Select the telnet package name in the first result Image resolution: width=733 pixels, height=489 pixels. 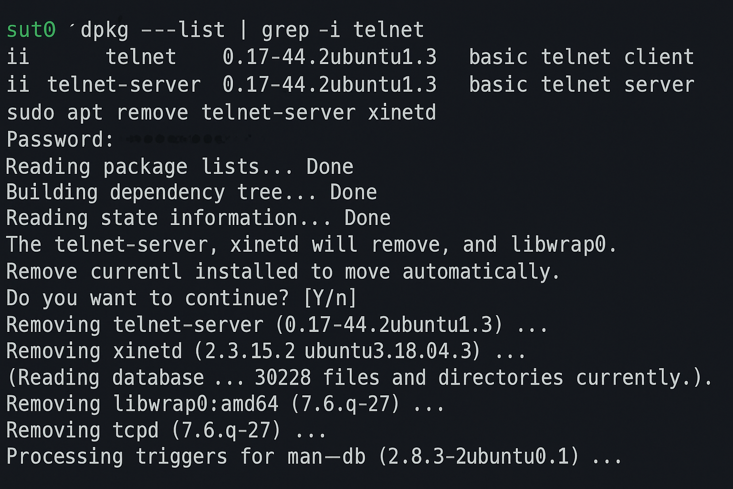(x=141, y=57)
